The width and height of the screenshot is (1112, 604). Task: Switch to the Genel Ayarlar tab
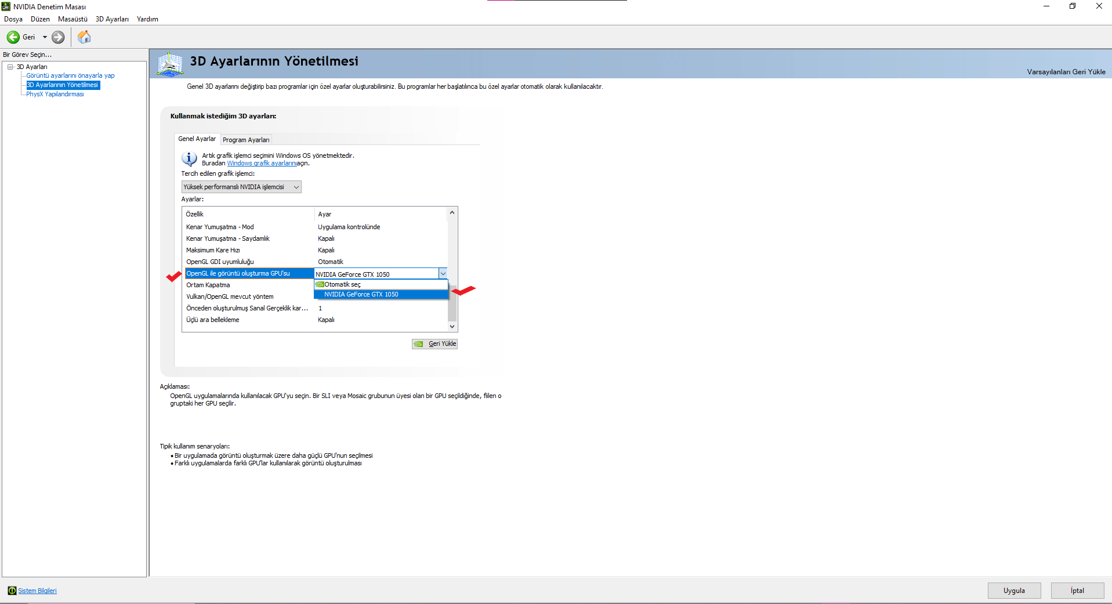coord(197,139)
